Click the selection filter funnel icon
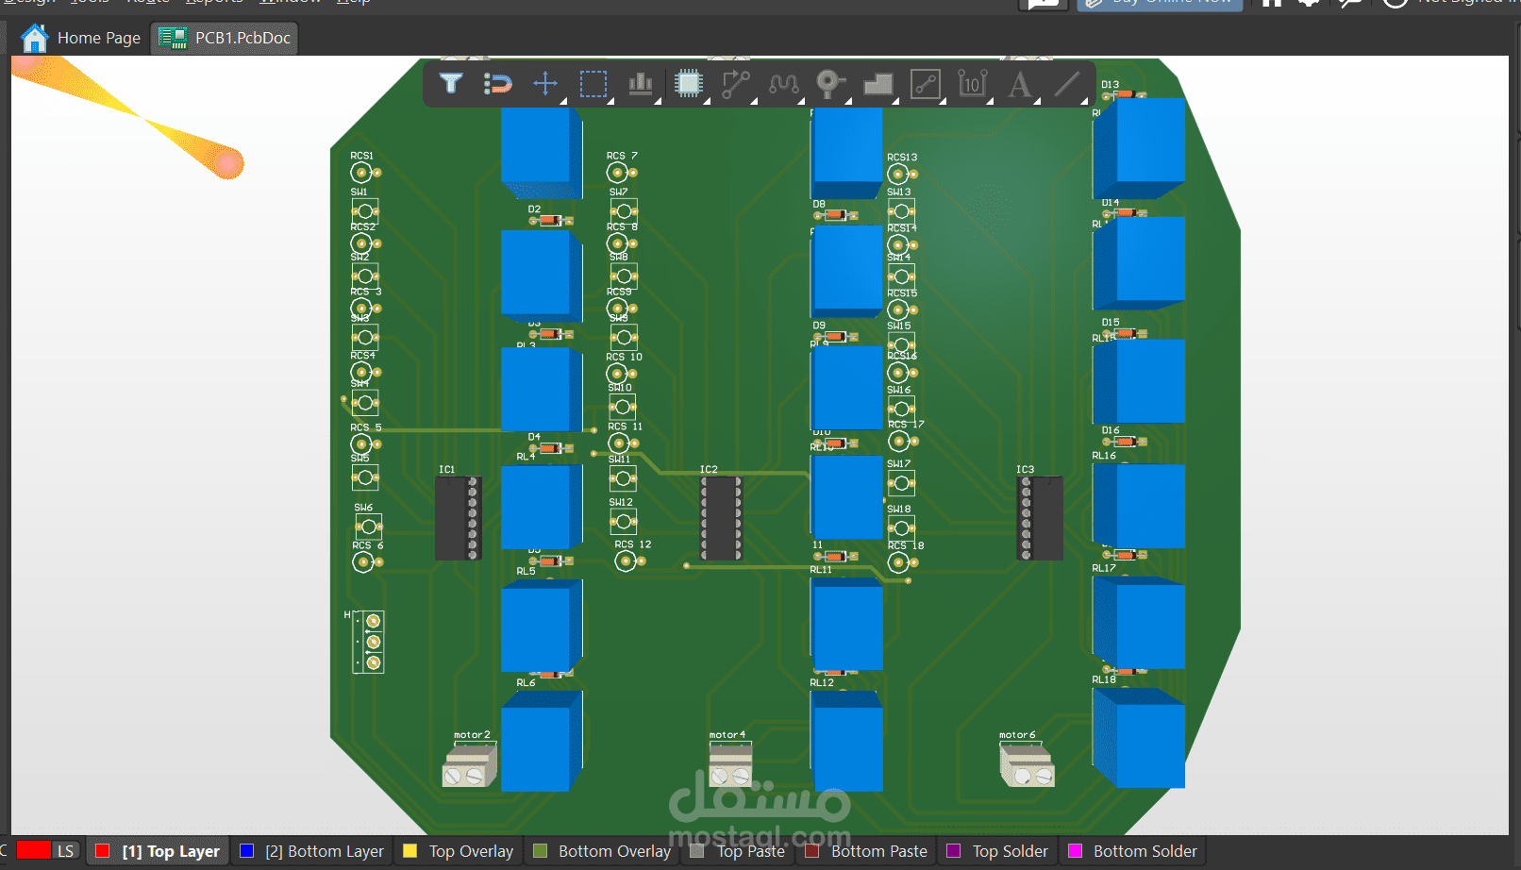Screen dimensions: 1521x870 [451, 84]
